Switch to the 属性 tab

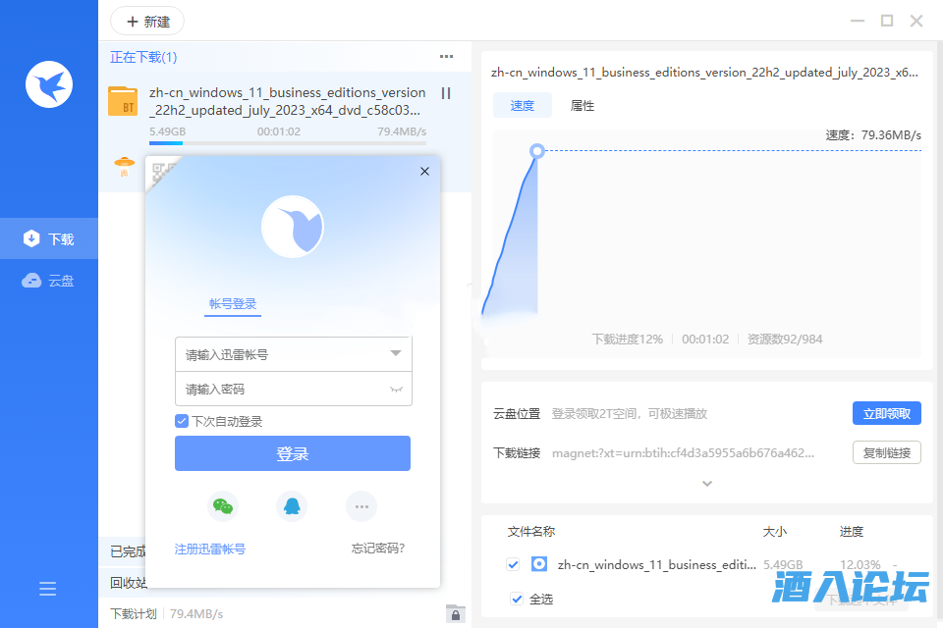point(582,106)
